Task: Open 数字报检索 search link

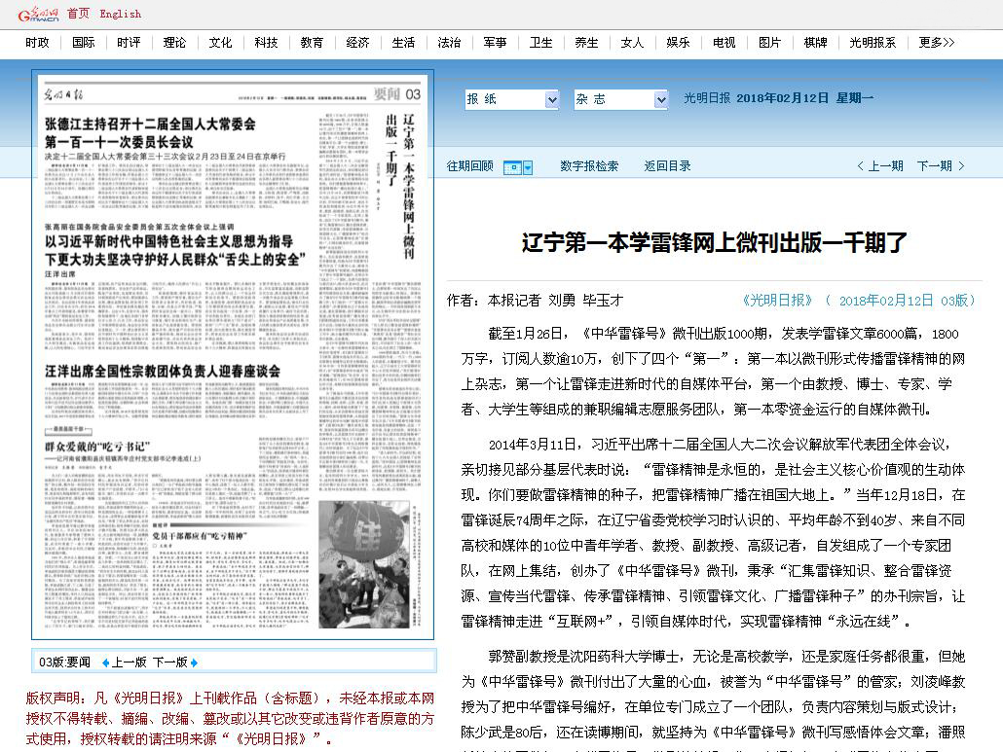Action: 589,166
